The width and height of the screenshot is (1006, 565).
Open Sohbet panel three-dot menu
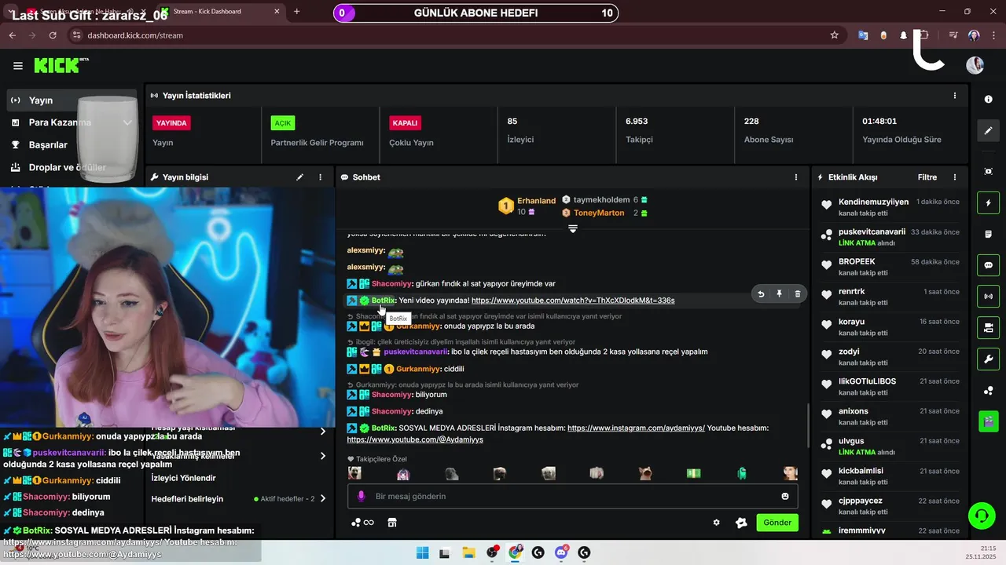pyautogui.click(x=796, y=177)
